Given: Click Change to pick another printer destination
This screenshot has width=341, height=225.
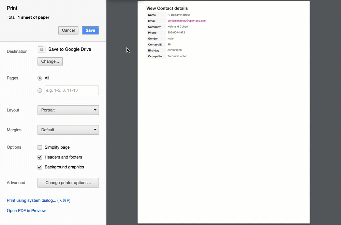Looking at the screenshot, I should point(50,61).
